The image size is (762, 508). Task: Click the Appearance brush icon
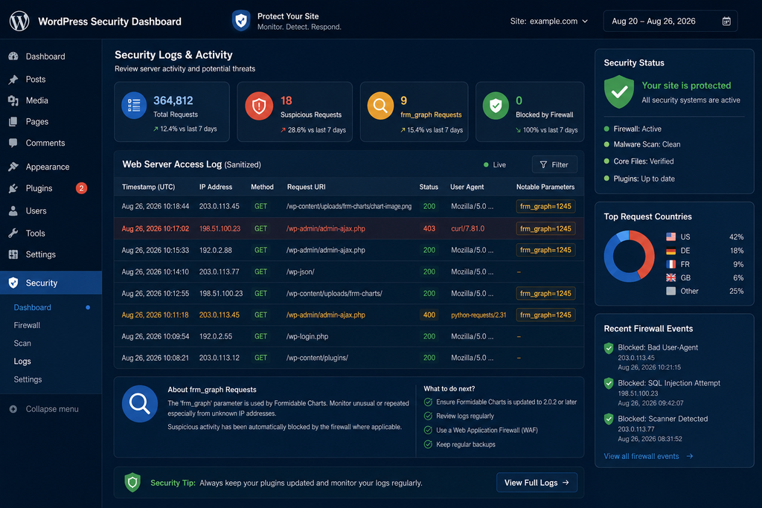tap(13, 167)
